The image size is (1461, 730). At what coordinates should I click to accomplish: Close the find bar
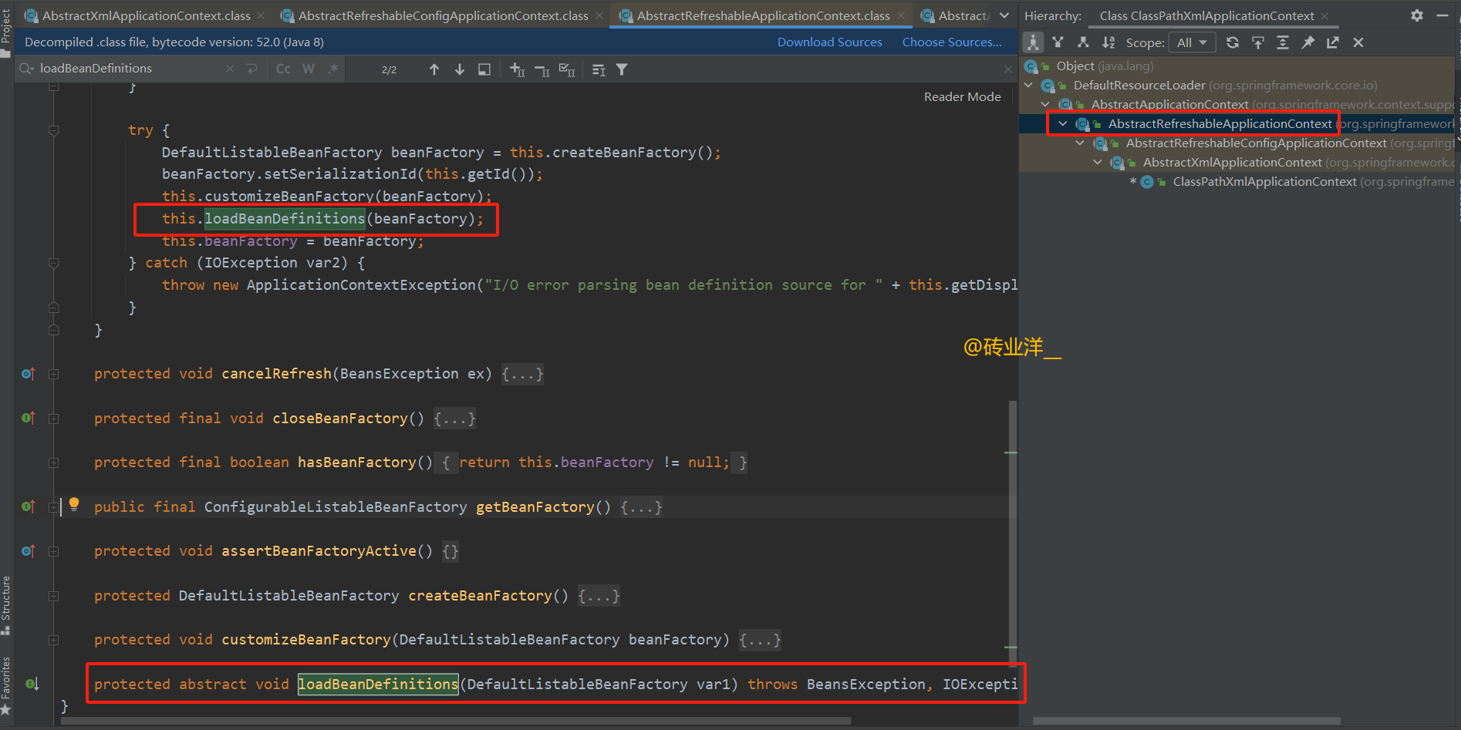[1007, 69]
